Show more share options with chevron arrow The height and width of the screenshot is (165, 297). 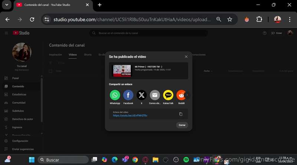point(187,95)
